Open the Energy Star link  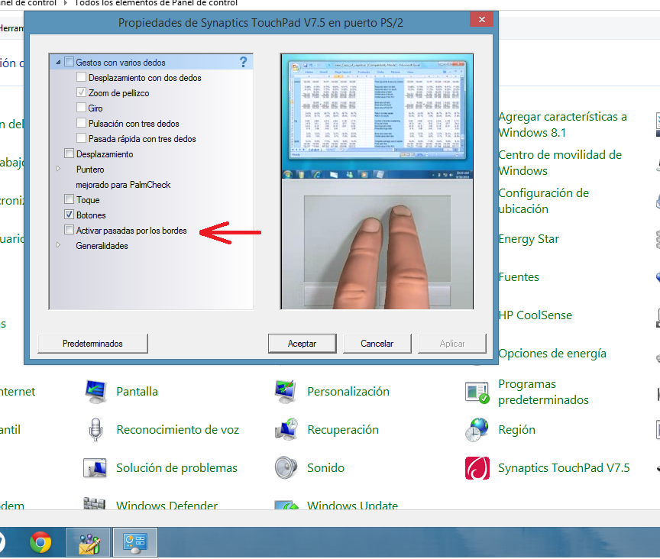pyautogui.click(x=529, y=239)
